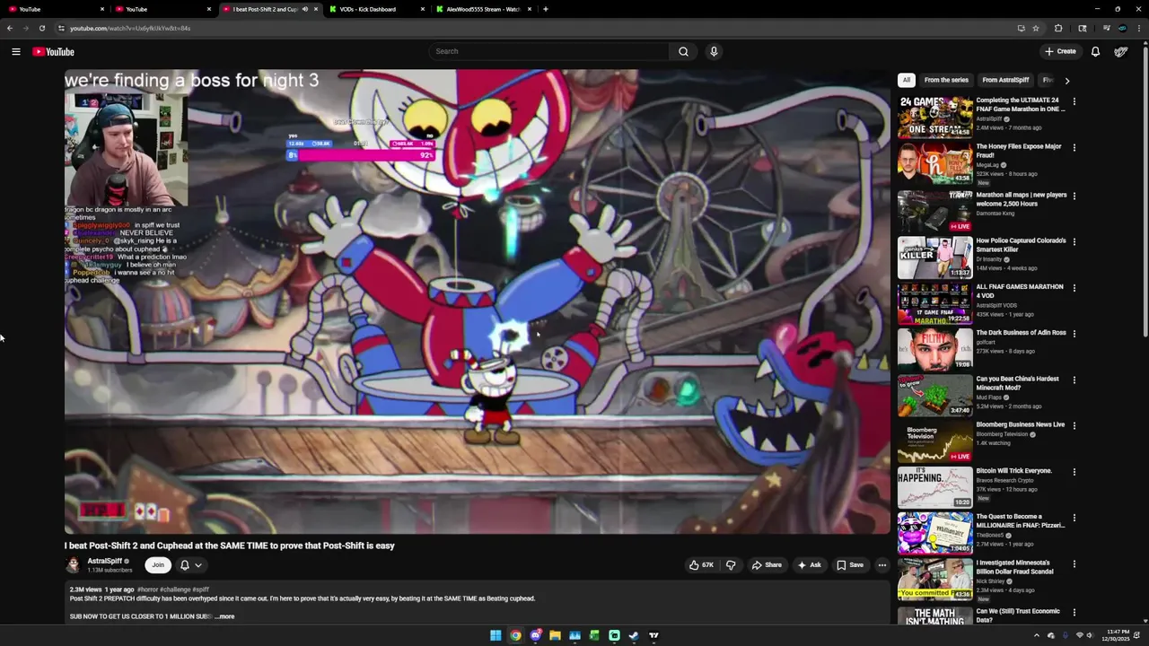Click the browser address bar URL
Image resolution: width=1149 pixels, height=646 pixels.
130,28
